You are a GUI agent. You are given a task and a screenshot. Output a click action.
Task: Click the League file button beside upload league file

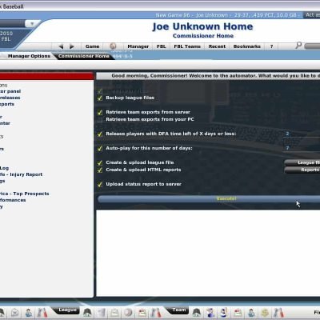[x=302, y=162]
